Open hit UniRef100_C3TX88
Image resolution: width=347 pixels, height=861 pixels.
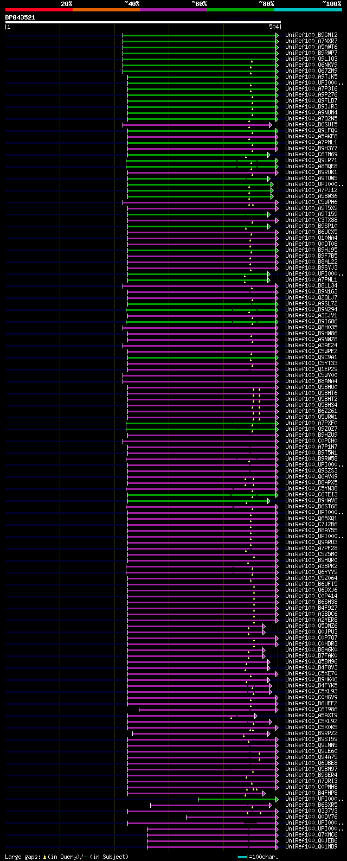pyautogui.click(x=311, y=220)
